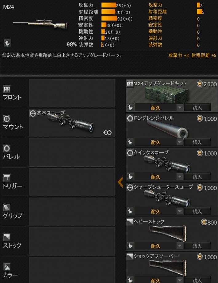The width and height of the screenshot is (218, 283).
Task: Click 購入 for M24アップグレードキット
Action: pos(197,108)
